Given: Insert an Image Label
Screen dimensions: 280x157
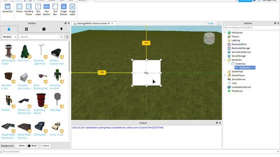Looking at the screenshot, I should tap(72, 10).
